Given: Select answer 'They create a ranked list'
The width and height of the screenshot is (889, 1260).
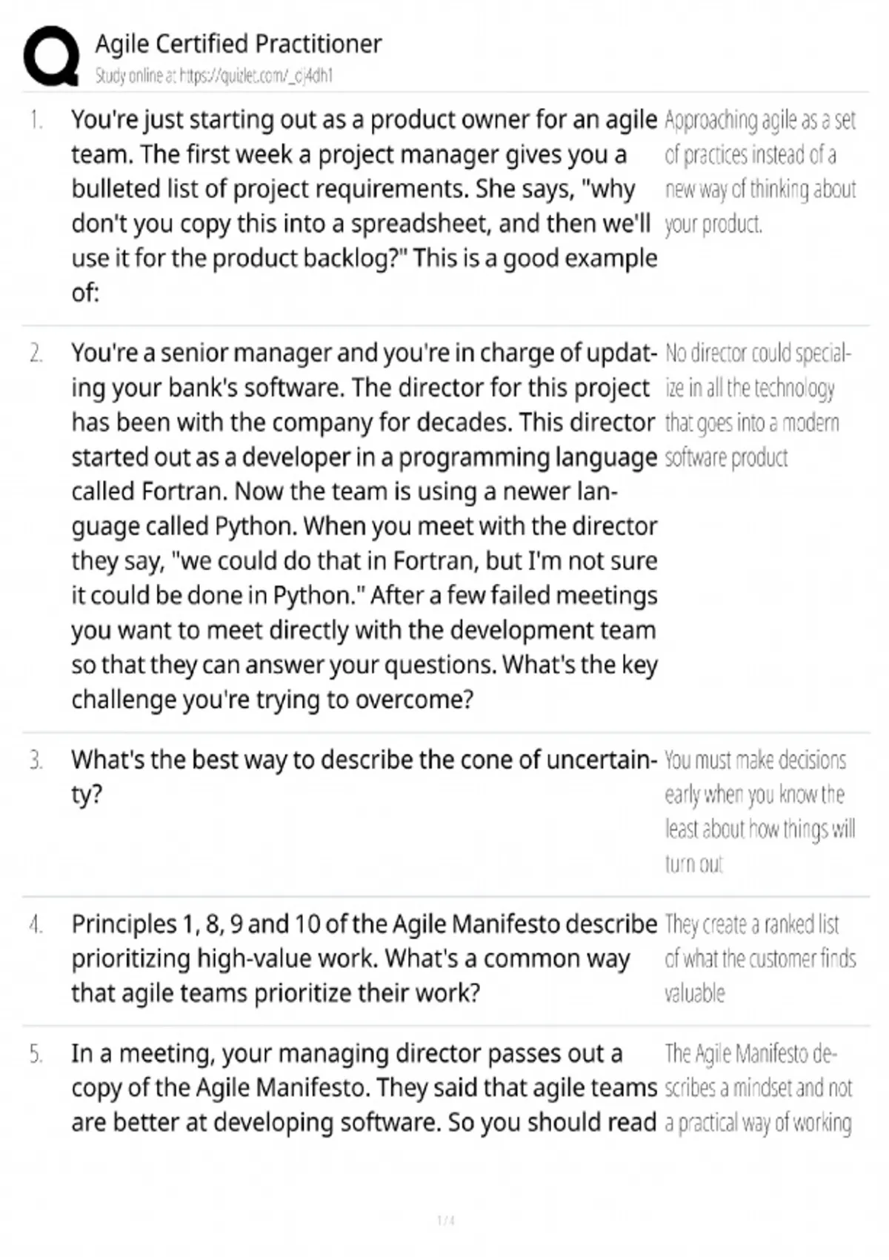Looking at the screenshot, I should pos(760,958).
